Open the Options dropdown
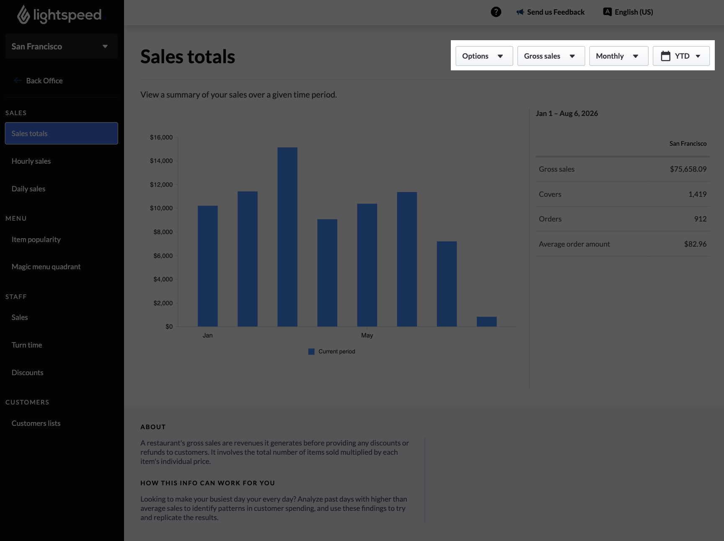 pos(484,56)
